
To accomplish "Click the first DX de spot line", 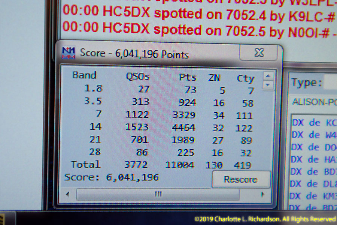I will point(314,123).
